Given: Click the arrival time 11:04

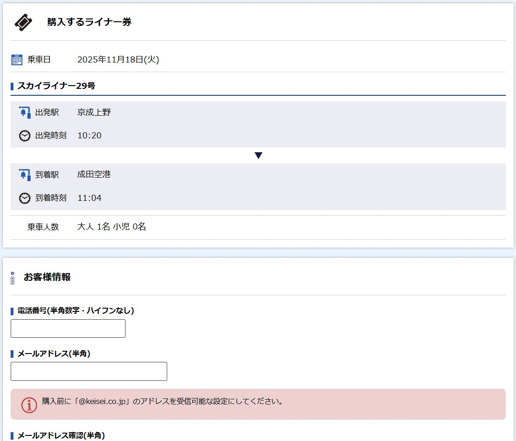Looking at the screenshot, I should (89, 198).
